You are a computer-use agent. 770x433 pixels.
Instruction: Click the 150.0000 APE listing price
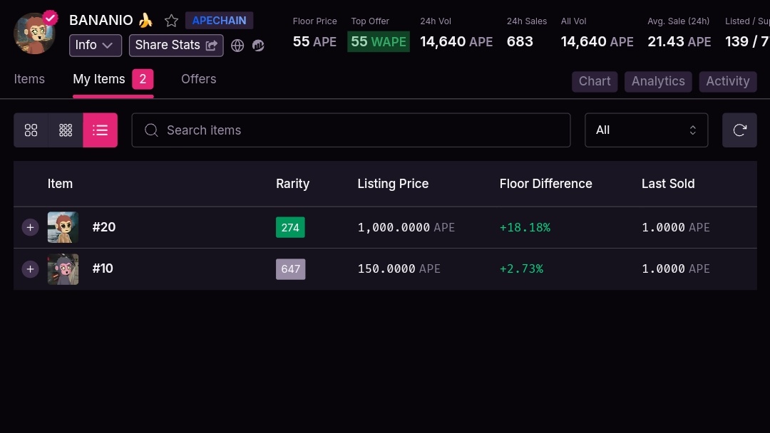[399, 268]
